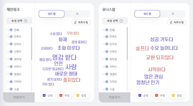The height and width of the screenshot is (106, 193).
Task: Select the 워드맵 tab in 유니스왑 panel
Action: 147,14
